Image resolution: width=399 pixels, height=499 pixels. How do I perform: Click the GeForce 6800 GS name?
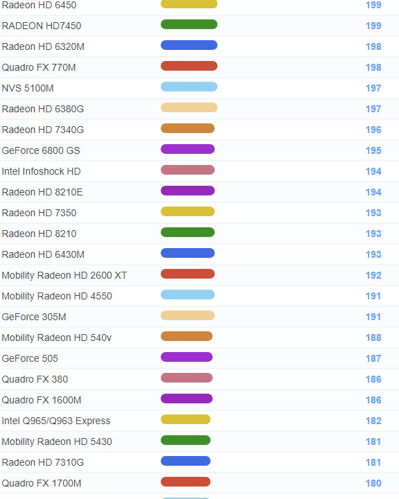[x=41, y=150]
